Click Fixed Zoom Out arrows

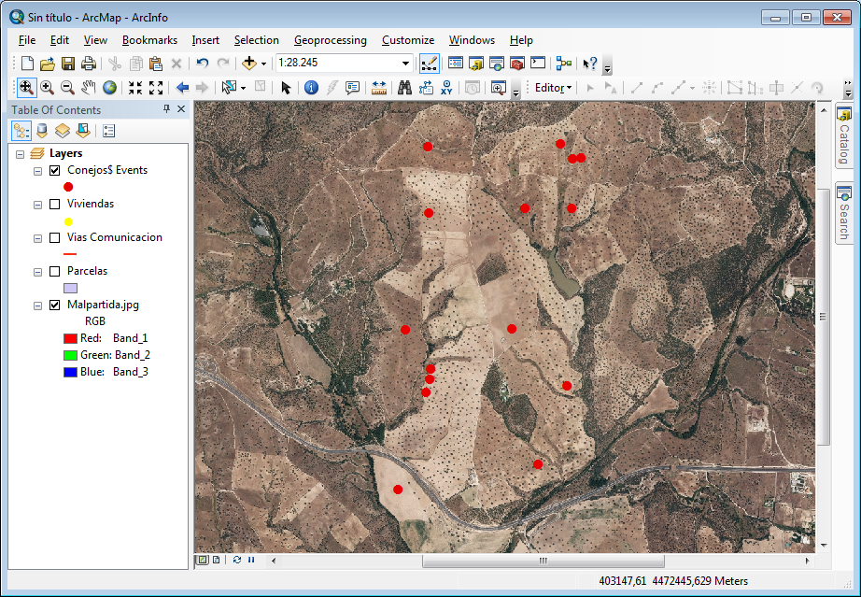click(156, 87)
